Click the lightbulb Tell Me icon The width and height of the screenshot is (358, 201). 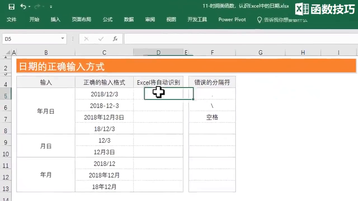tap(259, 20)
